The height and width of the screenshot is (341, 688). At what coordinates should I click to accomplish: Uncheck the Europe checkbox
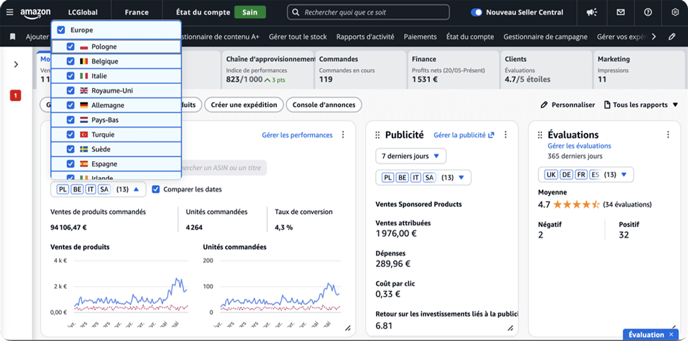[x=62, y=30]
